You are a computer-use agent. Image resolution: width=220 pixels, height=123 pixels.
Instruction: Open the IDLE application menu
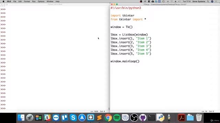pos(9,1)
